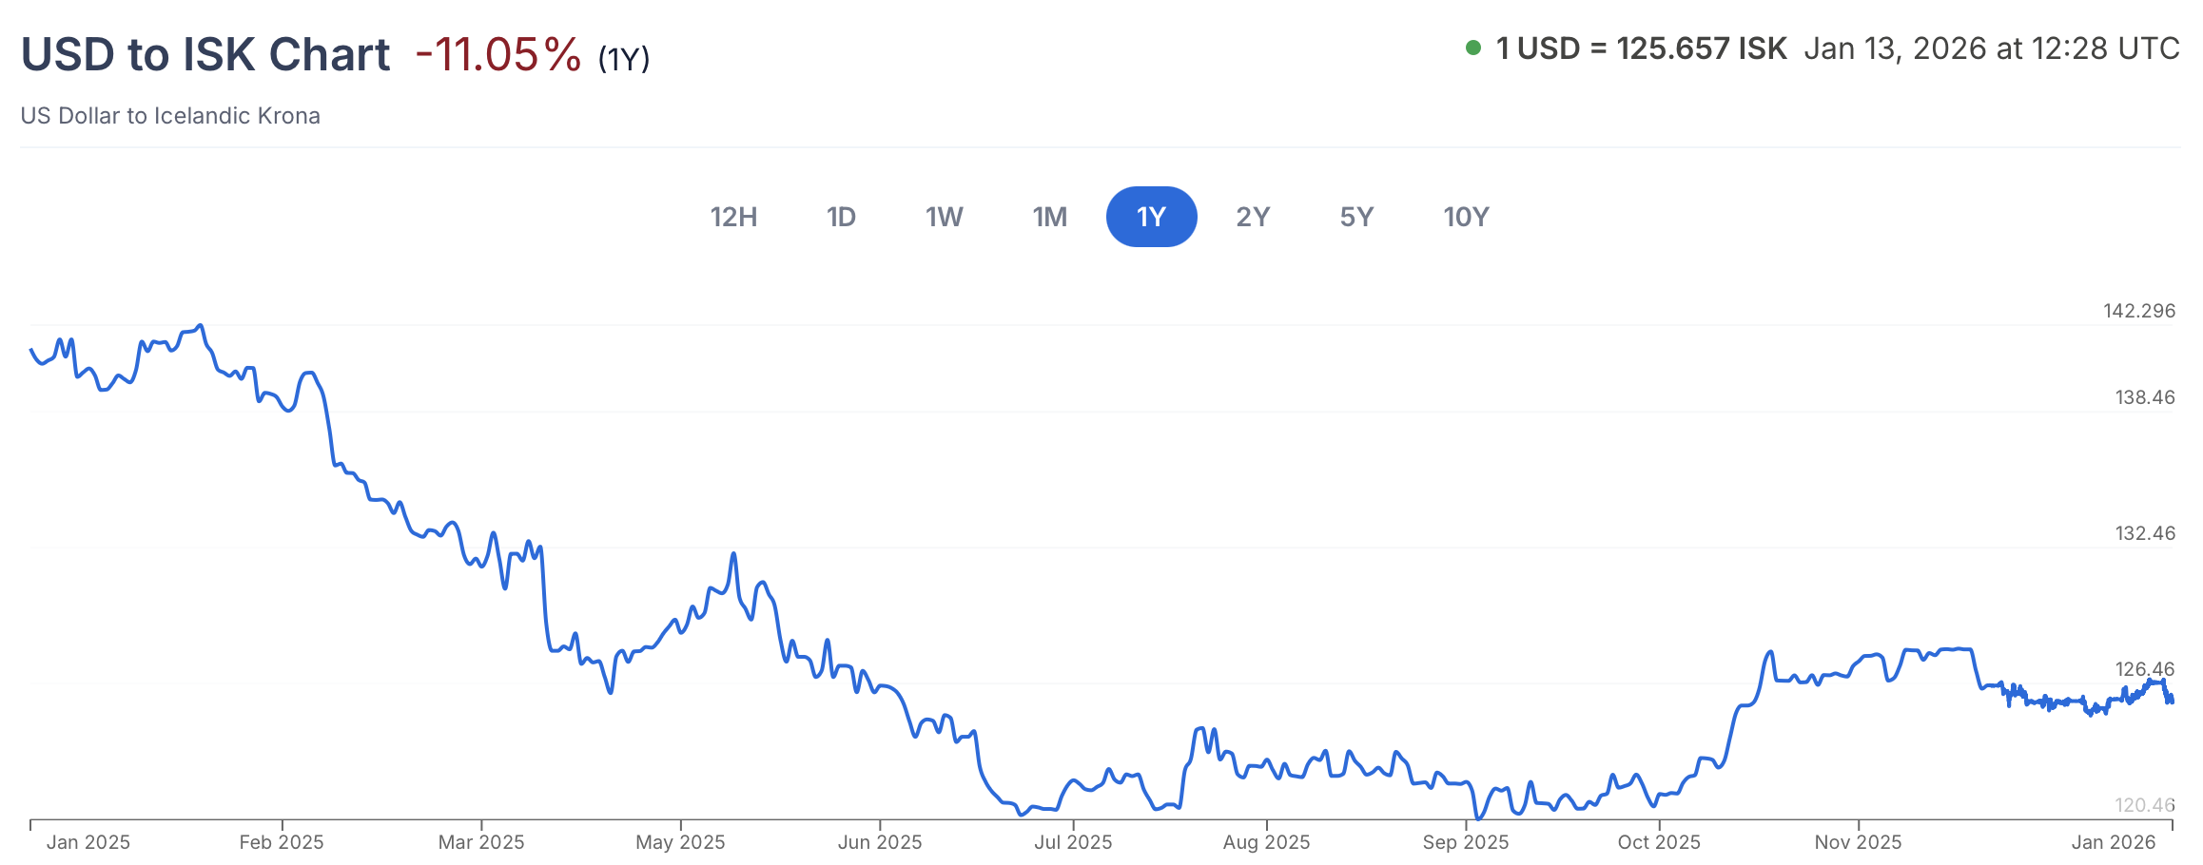Select the 1M range option

tap(1049, 217)
